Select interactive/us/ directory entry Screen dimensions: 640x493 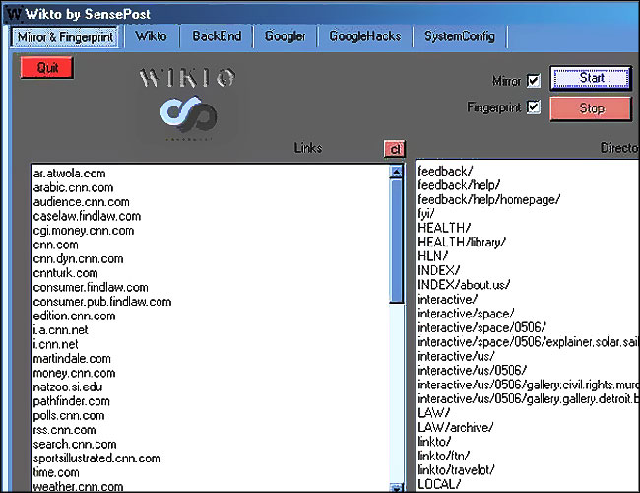tap(456, 356)
